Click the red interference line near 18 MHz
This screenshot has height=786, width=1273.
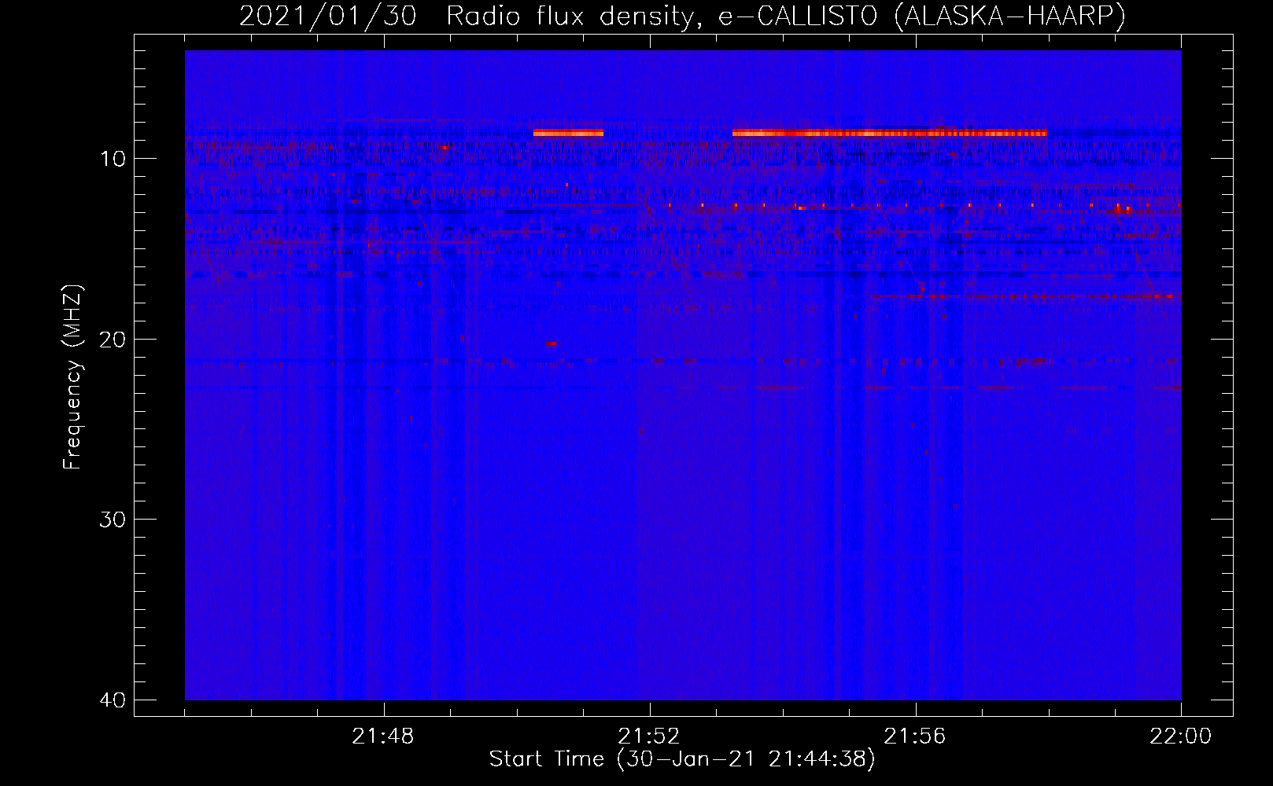[1025, 296]
